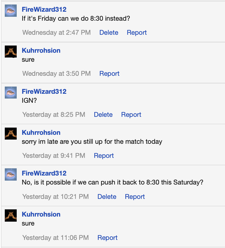The image size is (225, 248).
Task: Report the final 'sure' reply
Action: (x=107, y=238)
